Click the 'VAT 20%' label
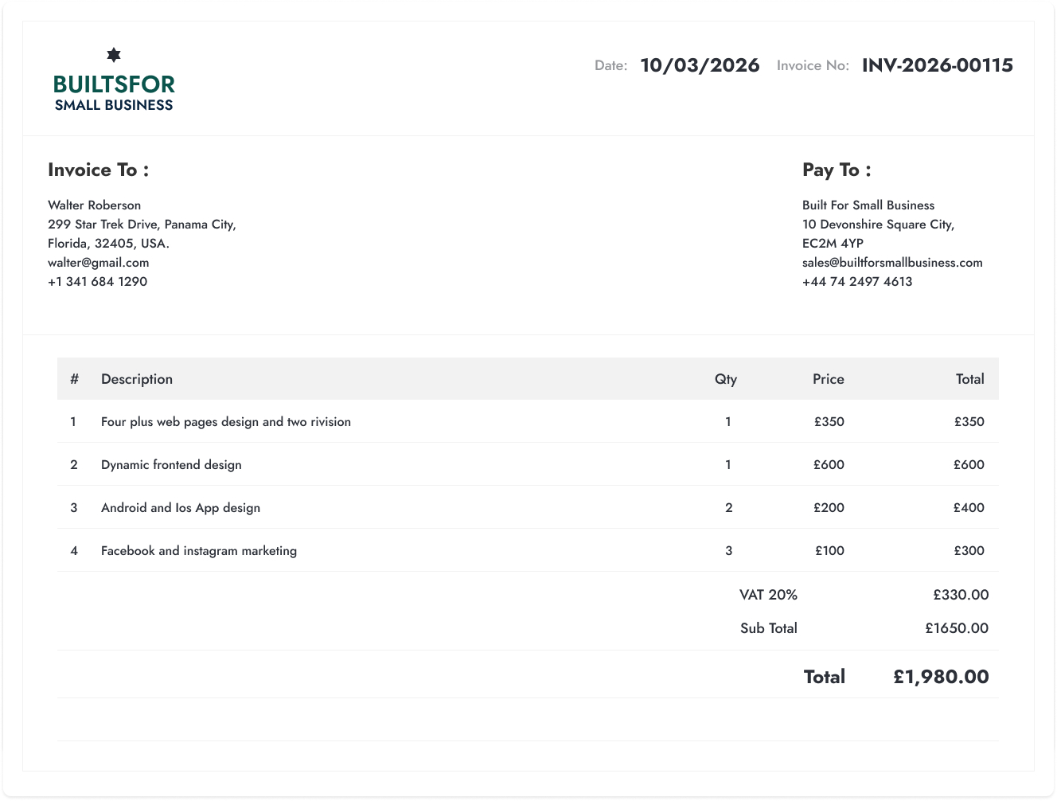Screen dimensions: 1057x801 [x=768, y=595]
